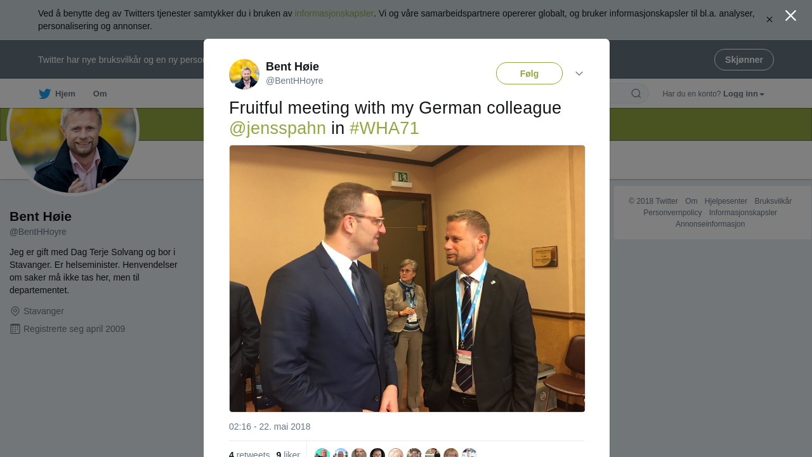The height and width of the screenshot is (457, 812).
Task: Click last liker avatar in row
Action: (469, 453)
